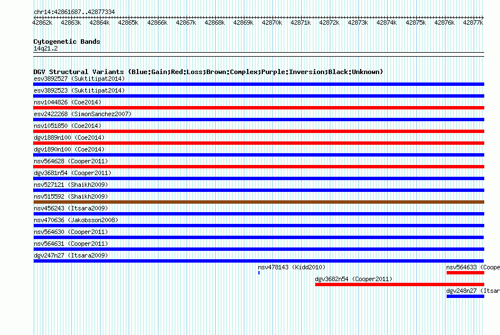Select the short blue bar under dgv248n27
500x335 pixels.
(x=465, y=296)
